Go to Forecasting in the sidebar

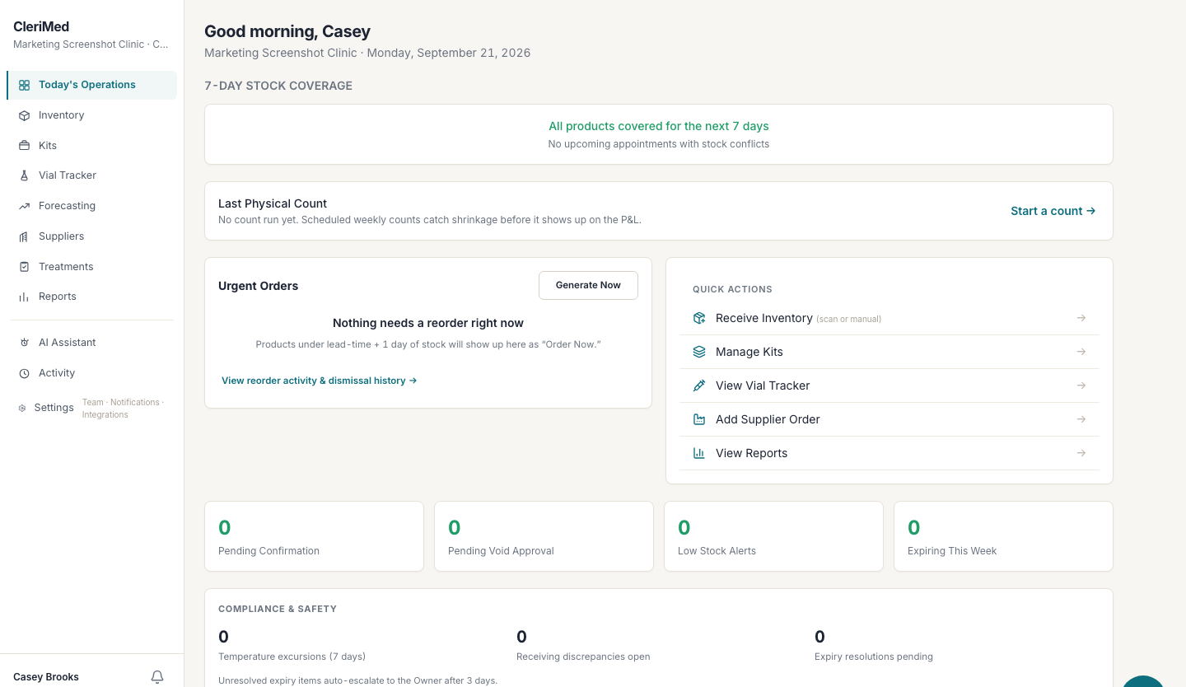point(91,206)
